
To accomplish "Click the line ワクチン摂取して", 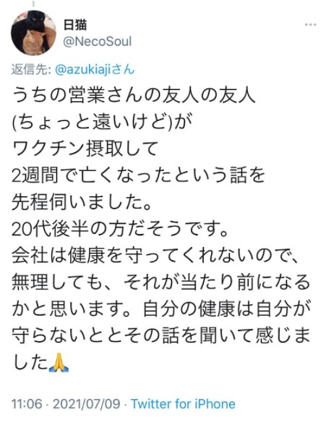I will click(85, 149).
